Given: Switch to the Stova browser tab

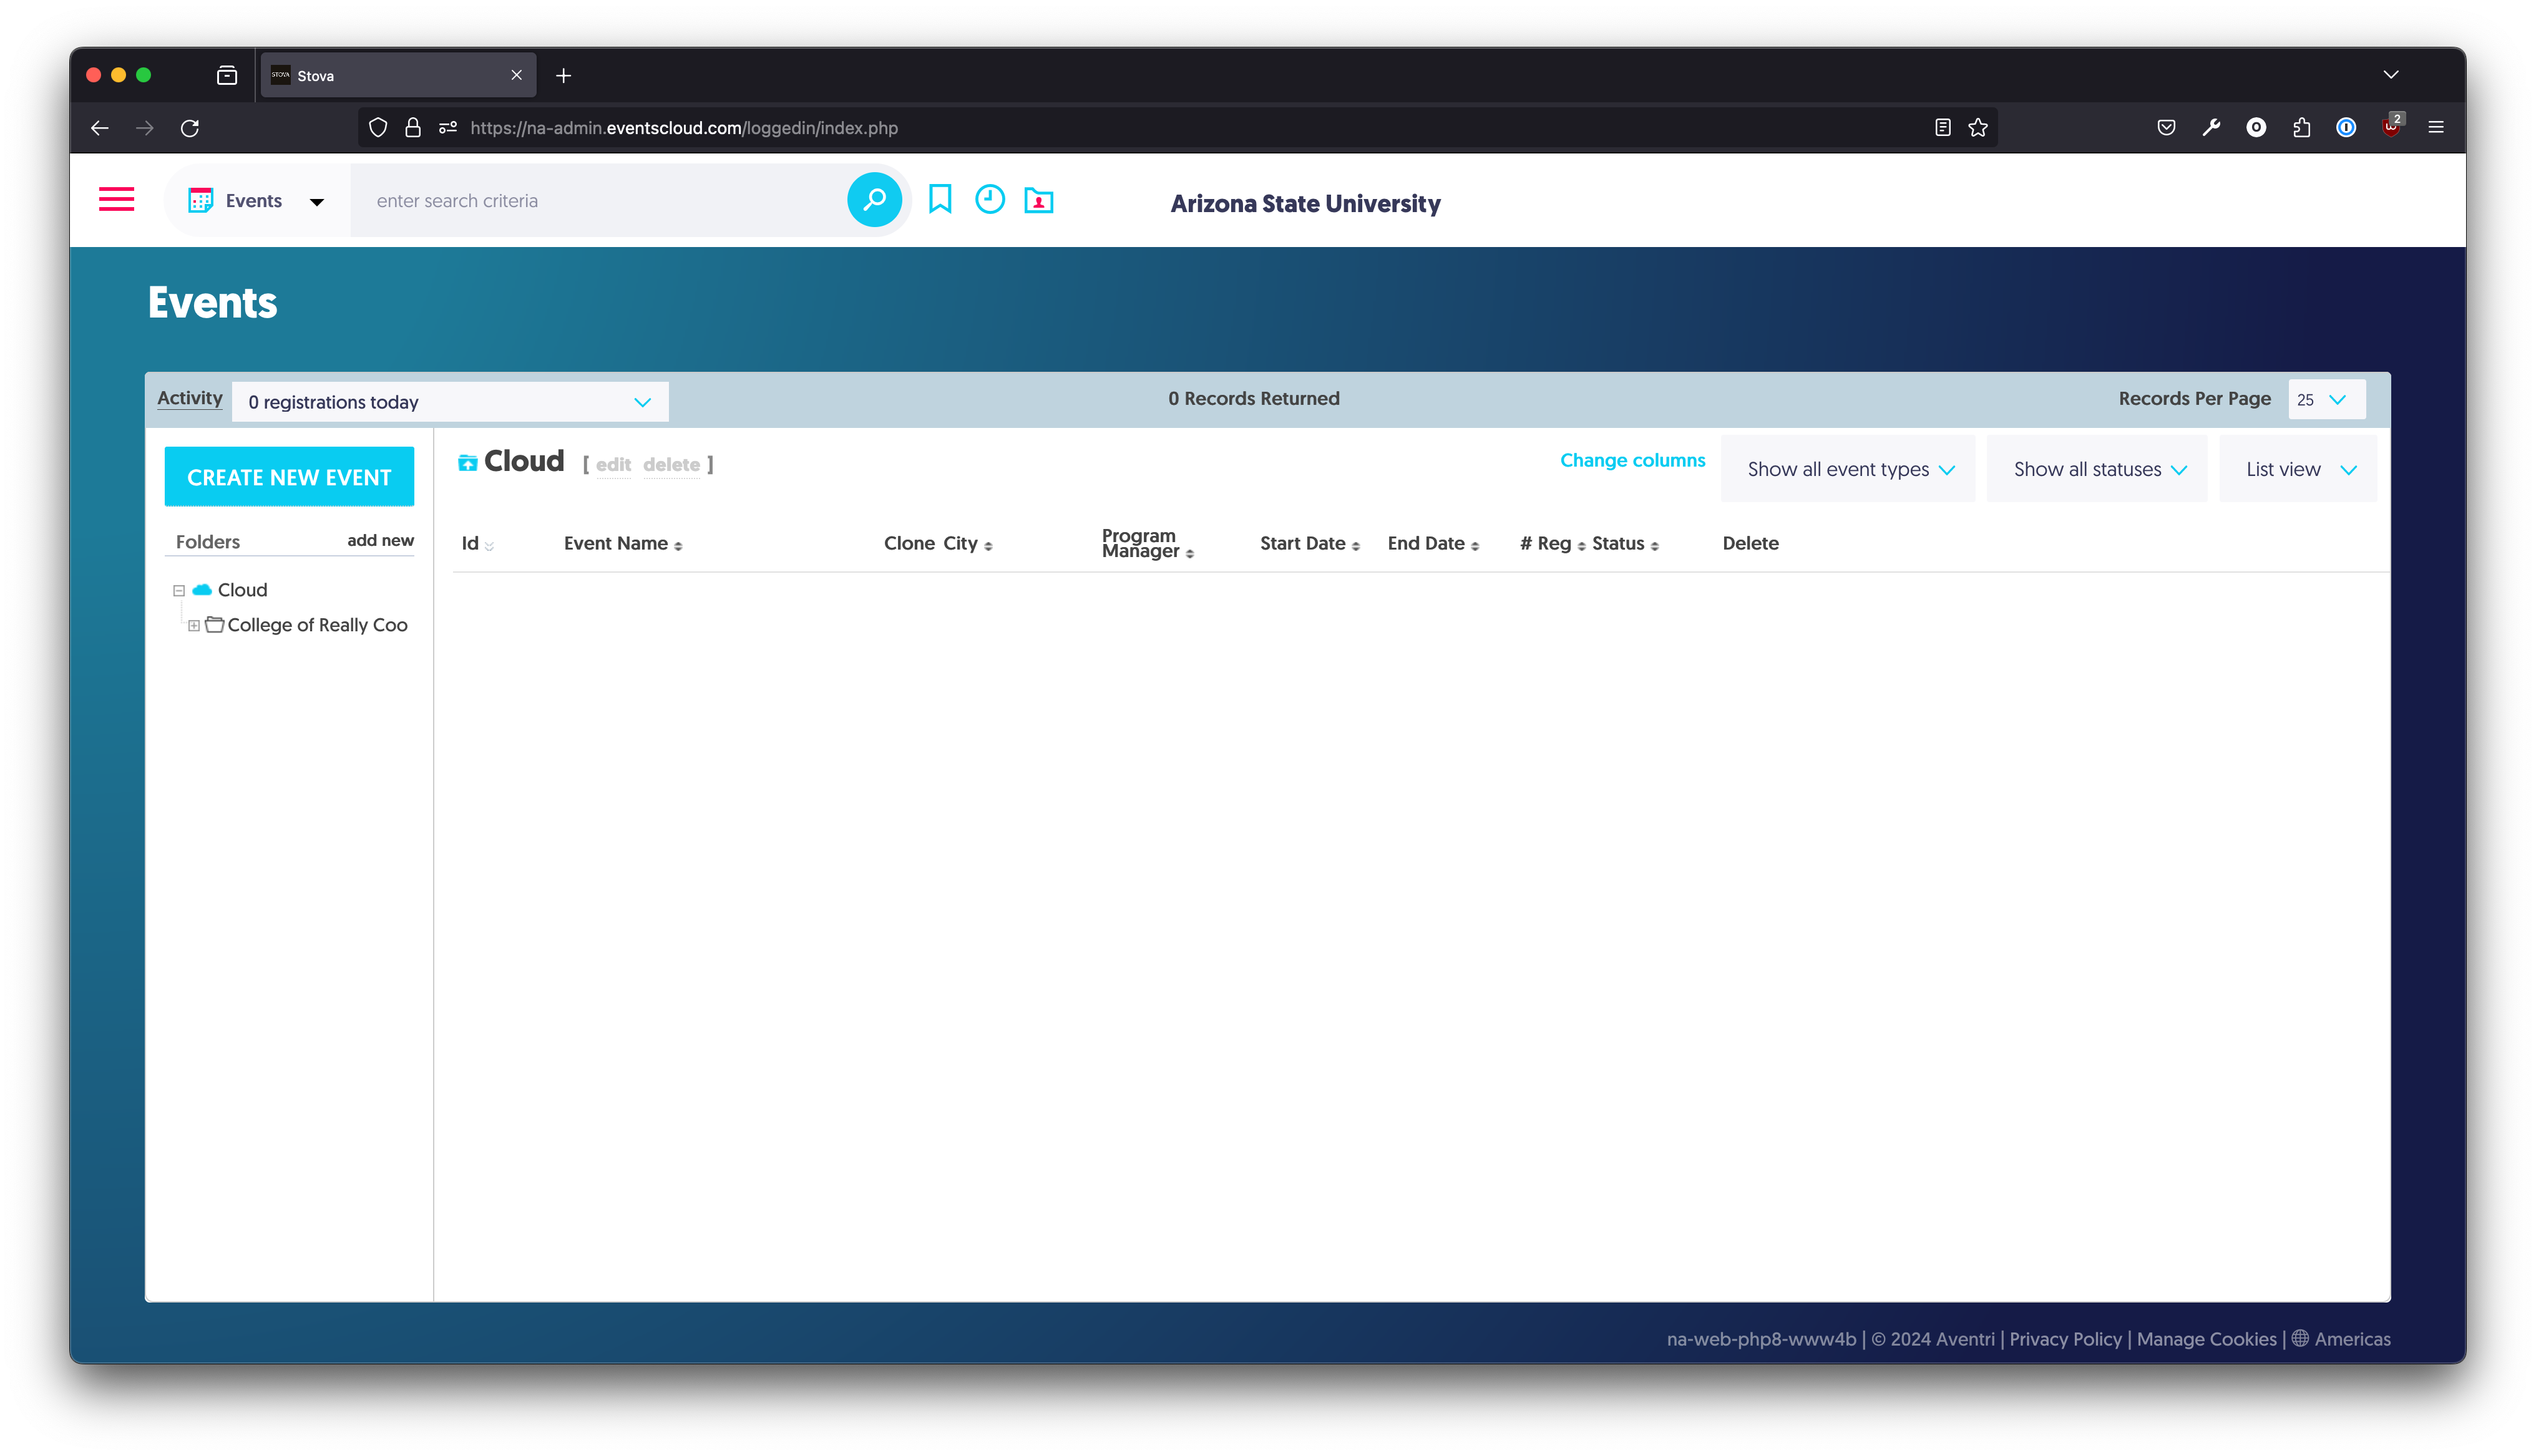Looking at the screenshot, I should tap(398, 75).
